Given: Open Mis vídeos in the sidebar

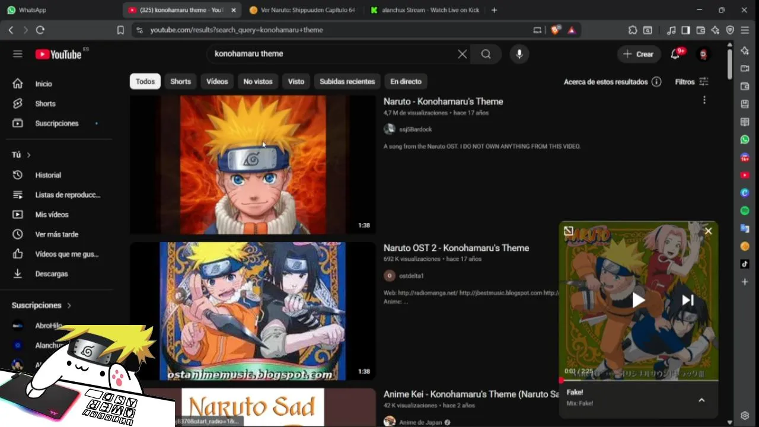Looking at the screenshot, I should 52,215.
